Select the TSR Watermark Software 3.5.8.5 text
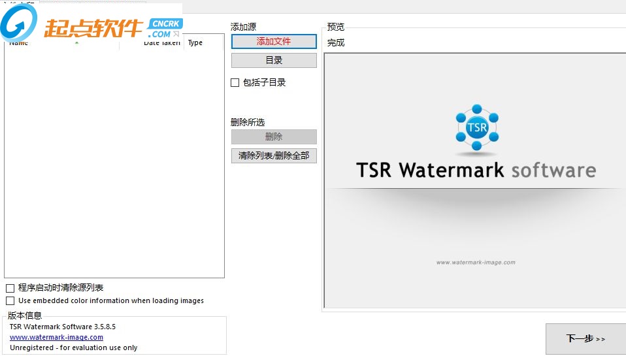Viewport: 626px width, 356px height. click(x=63, y=327)
